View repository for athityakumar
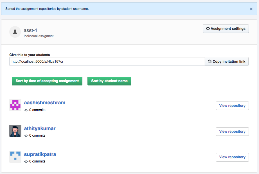The image size is (259, 174). pyautogui.click(x=232, y=131)
